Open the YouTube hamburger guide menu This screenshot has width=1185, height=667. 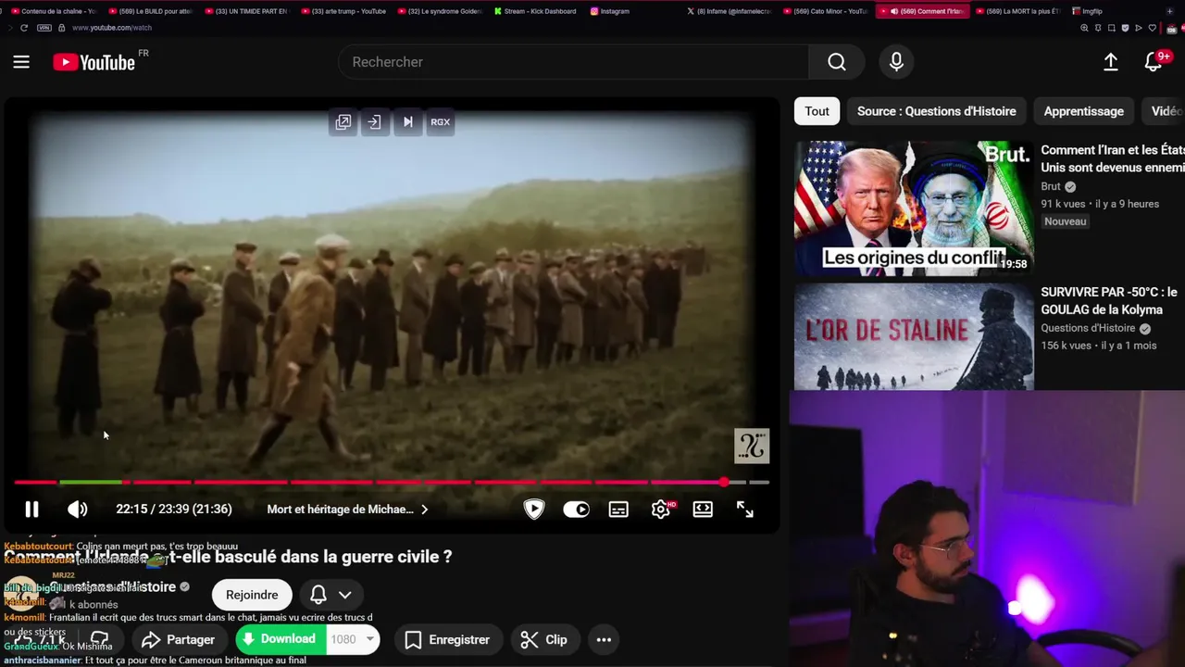(21, 62)
